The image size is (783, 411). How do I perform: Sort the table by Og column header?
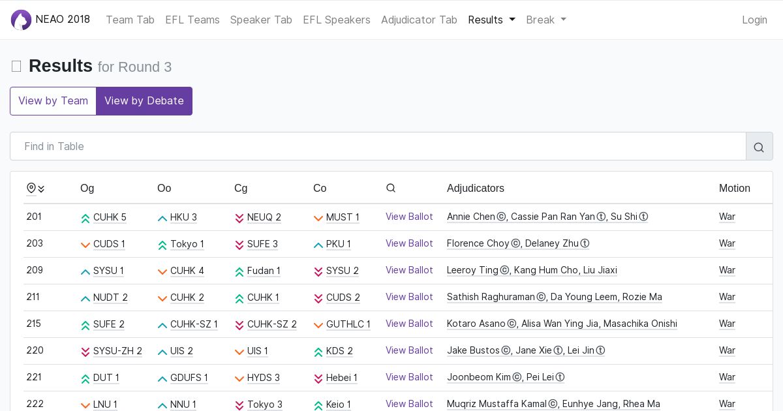click(87, 189)
